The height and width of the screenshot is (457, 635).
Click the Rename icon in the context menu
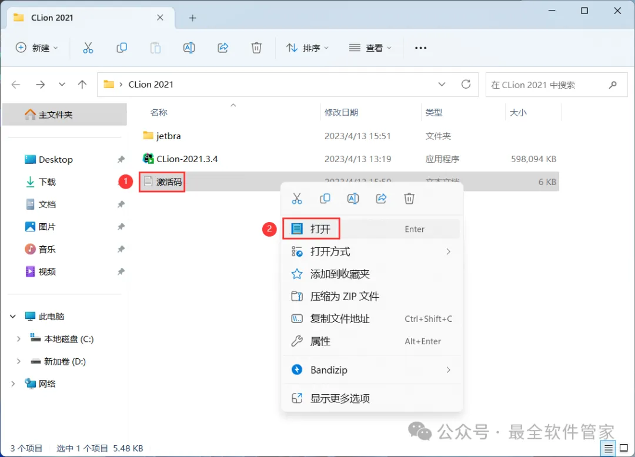[x=353, y=199]
